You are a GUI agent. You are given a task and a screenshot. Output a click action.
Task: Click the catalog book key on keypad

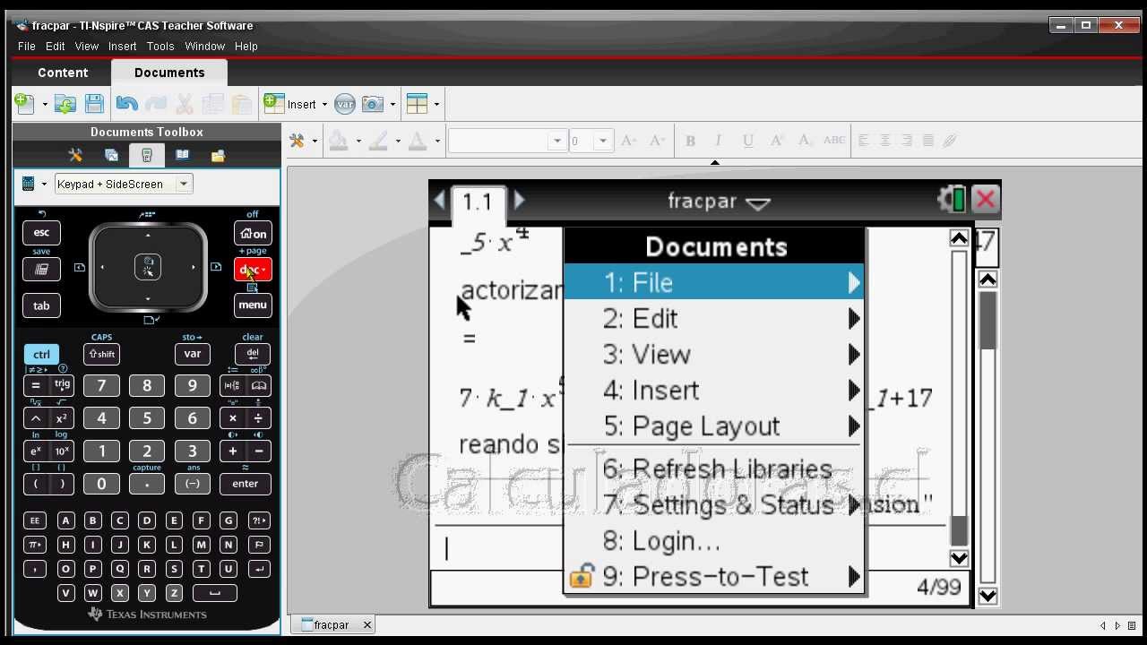(259, 385)
